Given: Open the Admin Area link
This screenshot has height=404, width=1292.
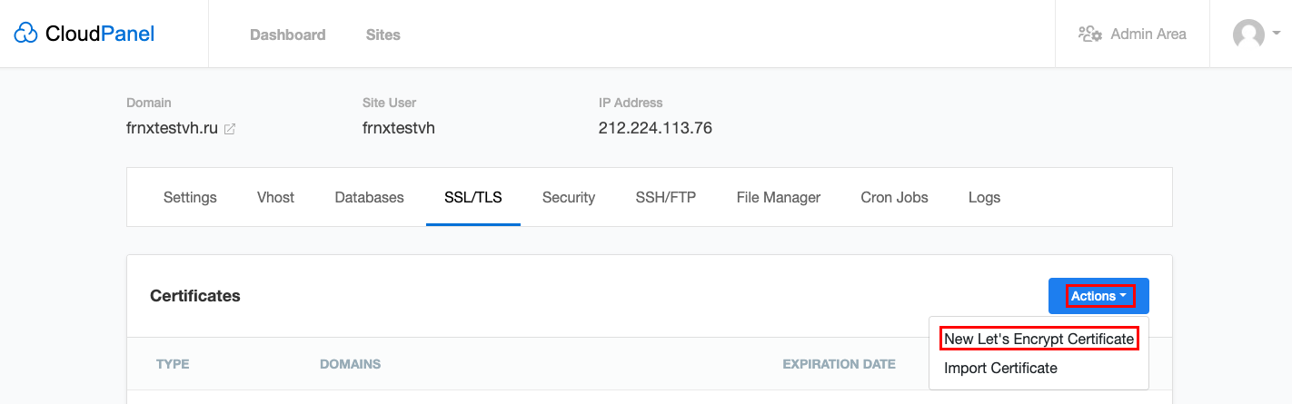Looking at the screenshot, I should [x=1148, y=34].
